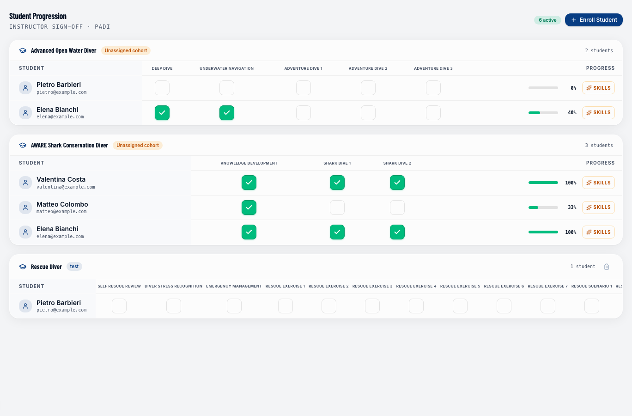Uncheck Shark Dive 2 for Elena Bianchi
This screenshot has height=416, width=632.
click(397, 232)
